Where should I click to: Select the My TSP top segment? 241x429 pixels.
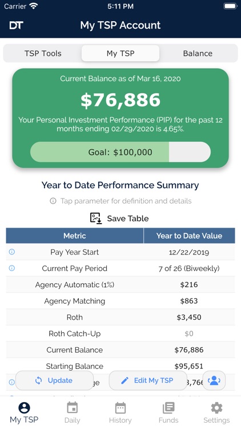[x=120, y=53]
